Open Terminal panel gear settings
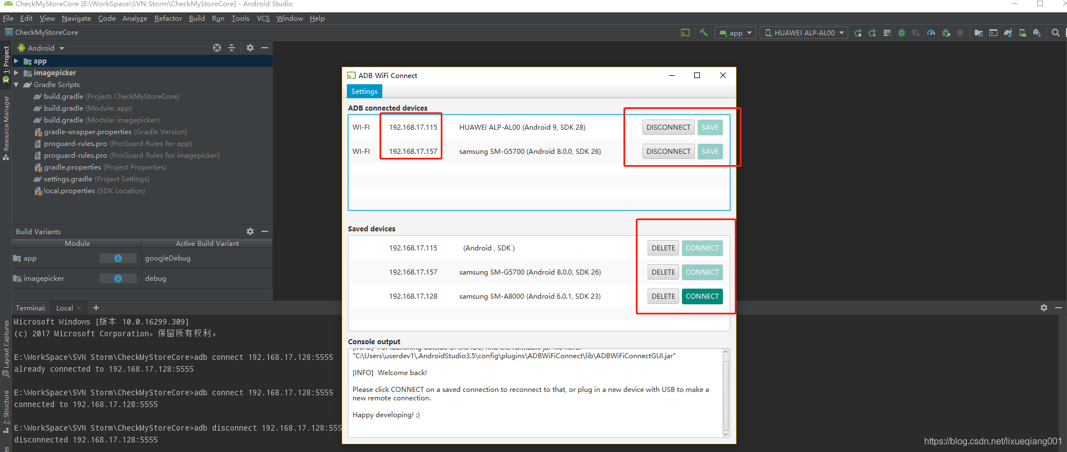Viewport: 1067px width, 452px height. pyautogui.click(x=1044, y=308)
